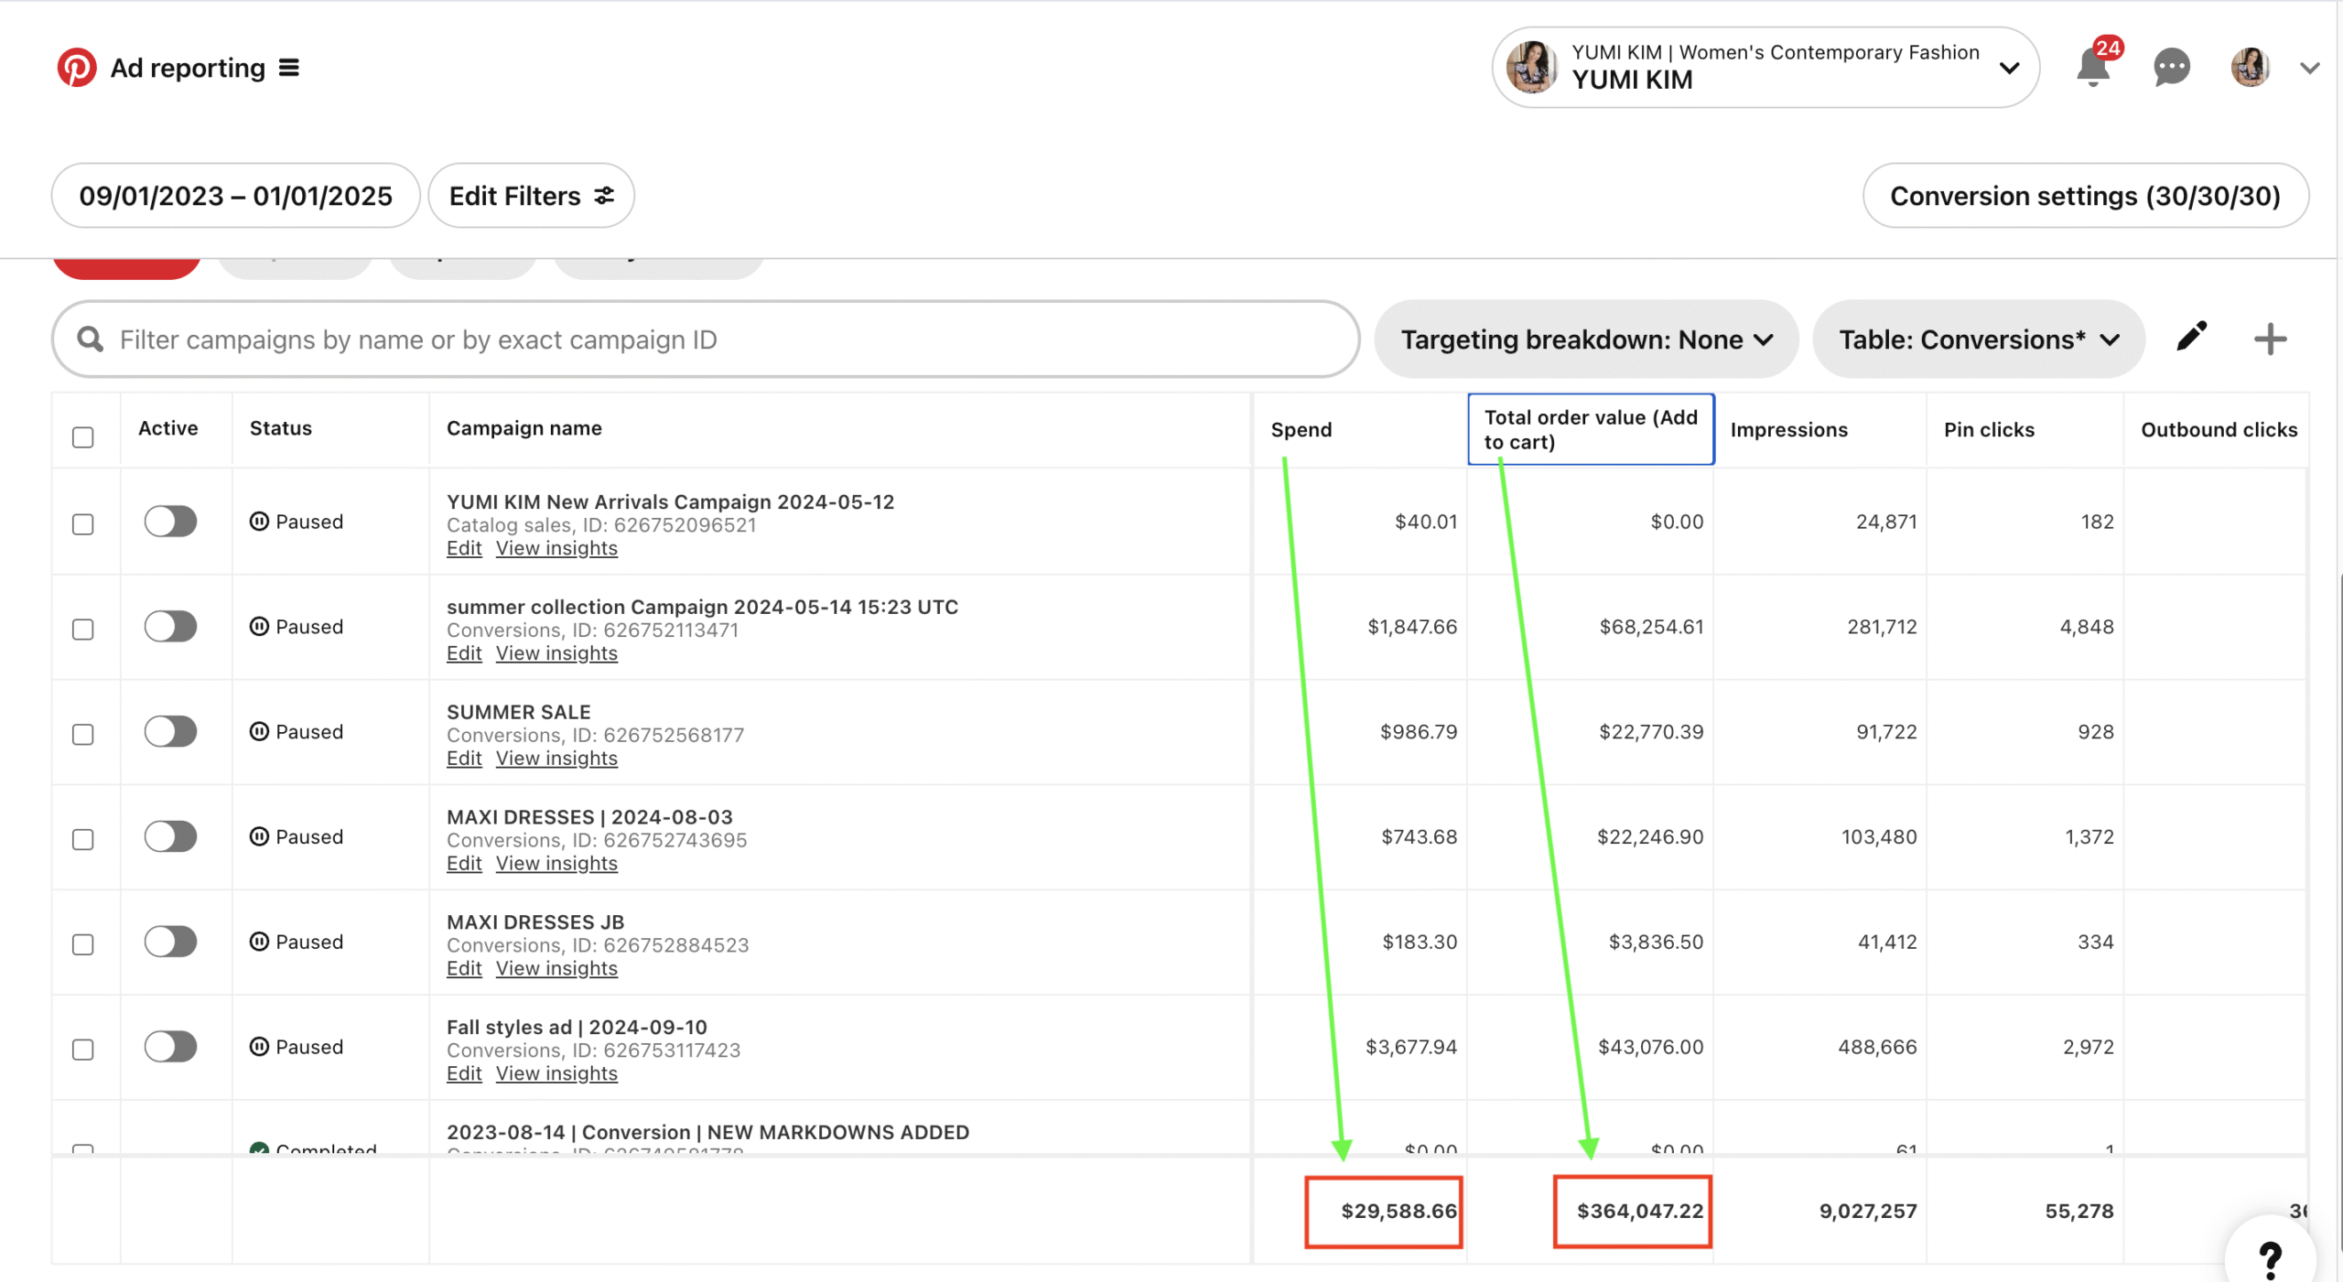The image size is (2343, 1282).
Task: Open the Ad reporting hamburger menu
Action: (289, 68)
